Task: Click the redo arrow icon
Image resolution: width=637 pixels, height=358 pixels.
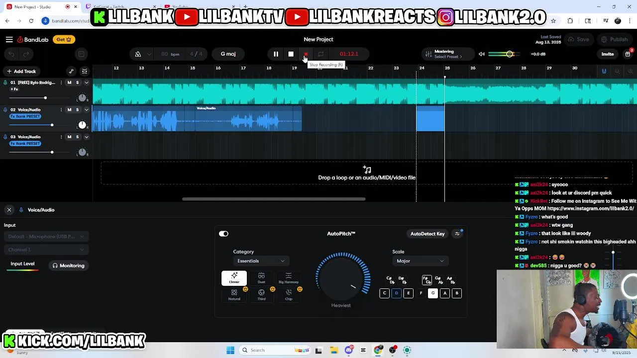Action: click(x=26, y=54)
